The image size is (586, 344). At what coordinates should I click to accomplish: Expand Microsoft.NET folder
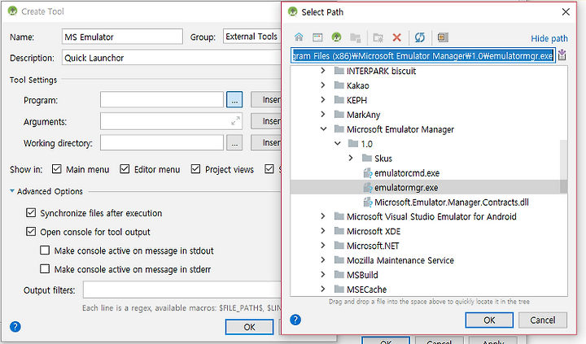click(323, 246)
